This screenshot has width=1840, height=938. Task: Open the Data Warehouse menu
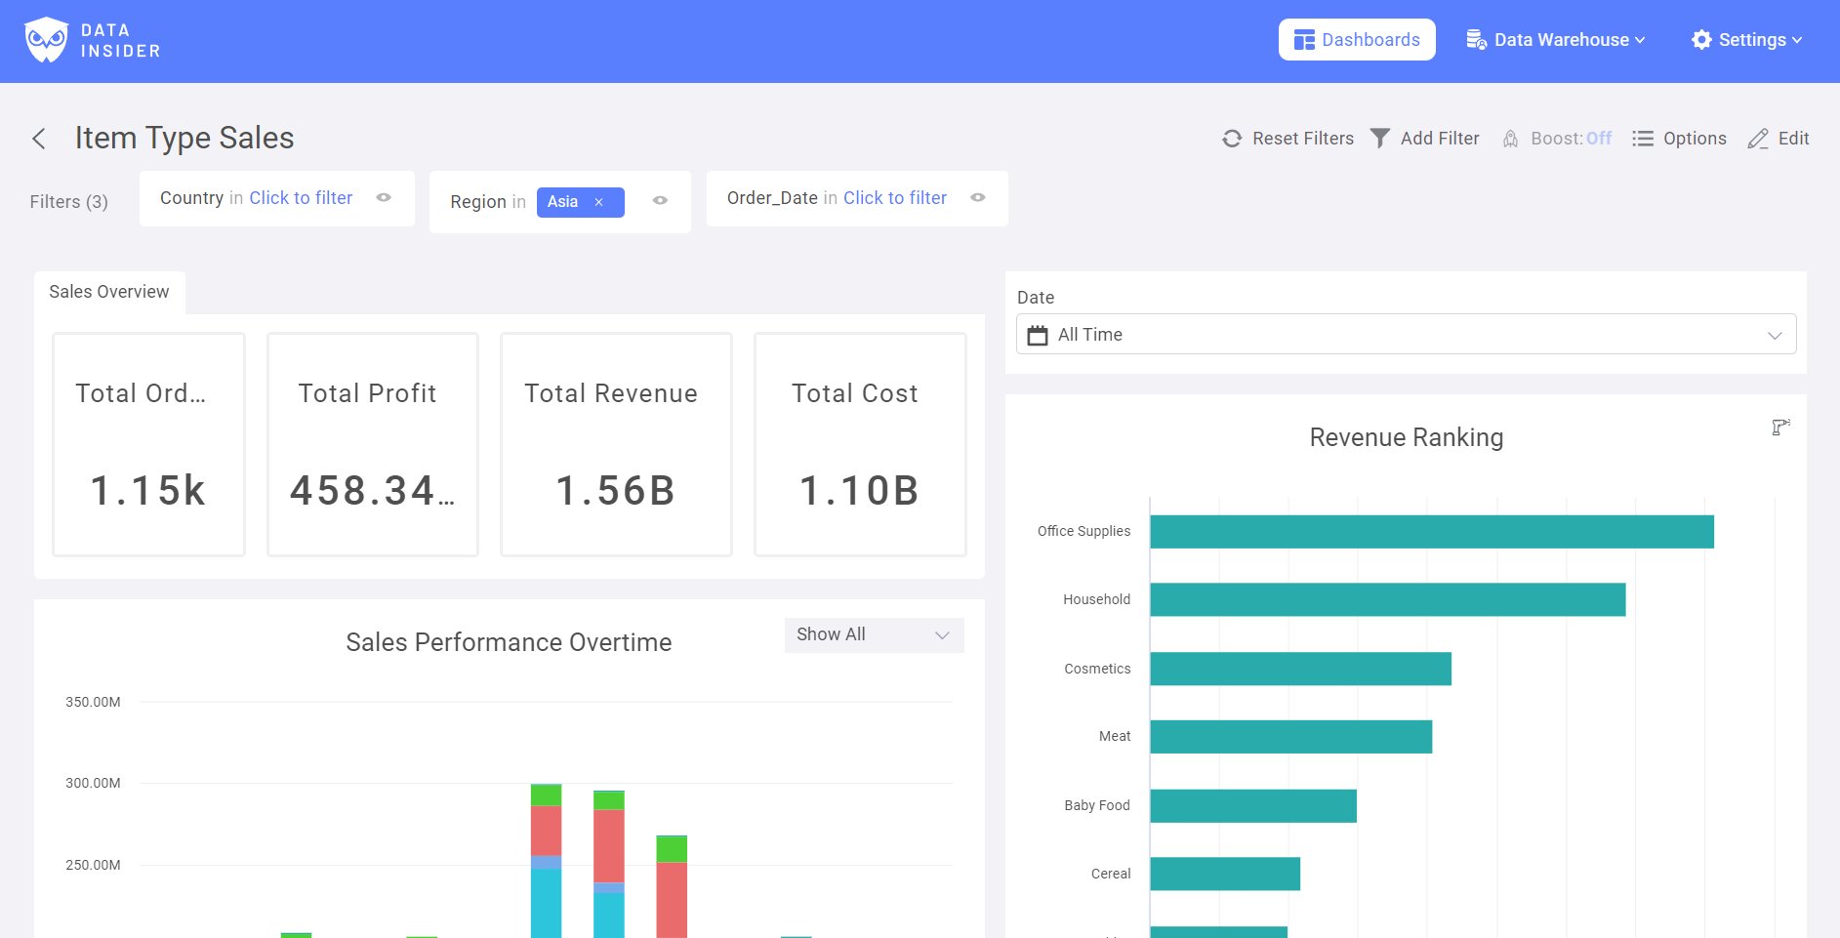pos(1556,40)
